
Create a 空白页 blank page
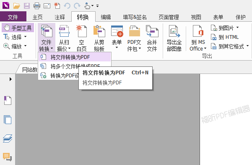[81, 38]
